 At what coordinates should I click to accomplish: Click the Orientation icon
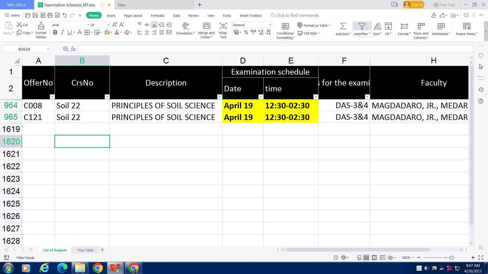coord(186,26)
